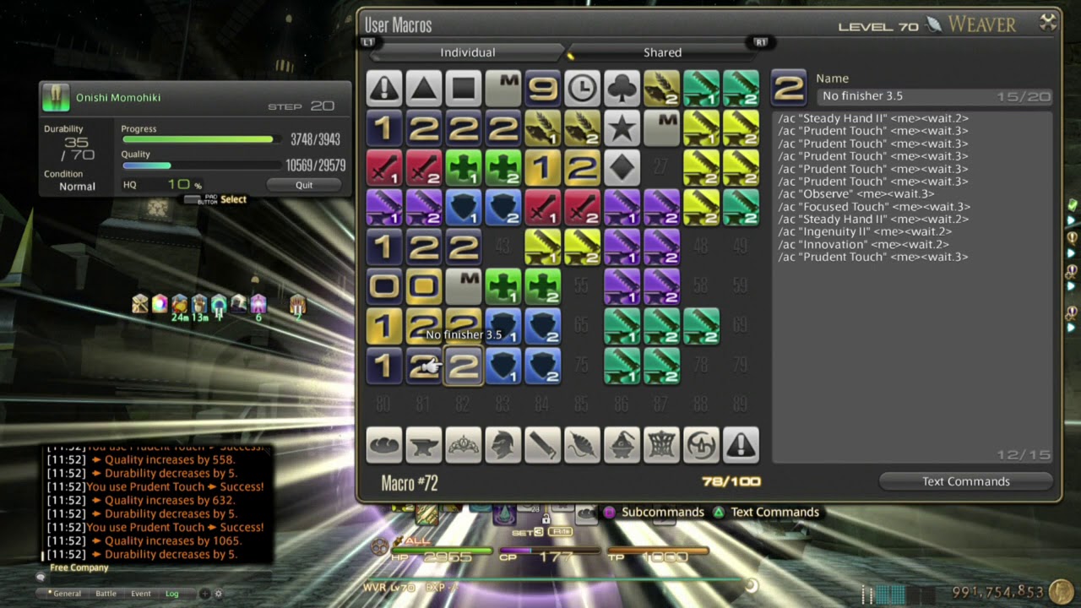This screenshot has height=608, width=1081.
Task: Select the clock macro icon
Action: [x=583, y=88]
